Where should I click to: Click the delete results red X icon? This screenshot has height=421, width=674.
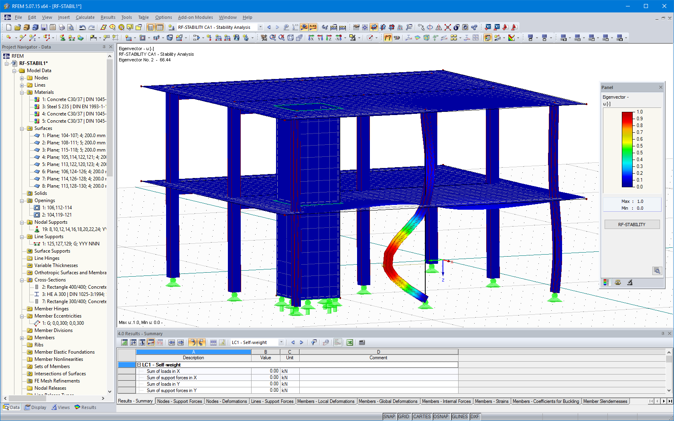click(447, 27)
